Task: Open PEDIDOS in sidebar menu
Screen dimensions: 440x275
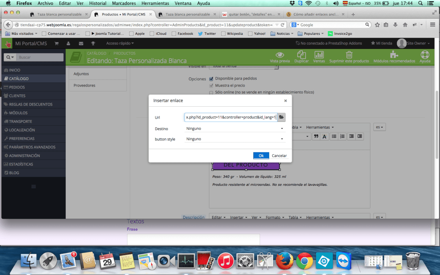Action: click(33, 87)
